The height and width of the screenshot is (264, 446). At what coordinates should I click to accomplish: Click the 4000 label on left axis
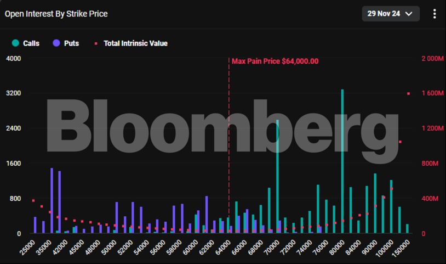12,59
